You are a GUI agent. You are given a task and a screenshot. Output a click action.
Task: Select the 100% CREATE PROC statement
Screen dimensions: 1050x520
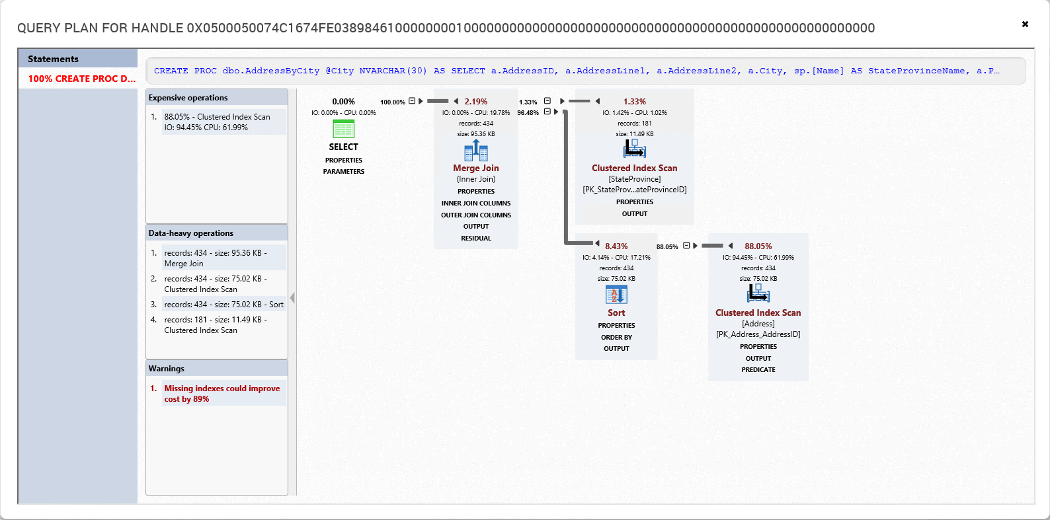point(78,78)
